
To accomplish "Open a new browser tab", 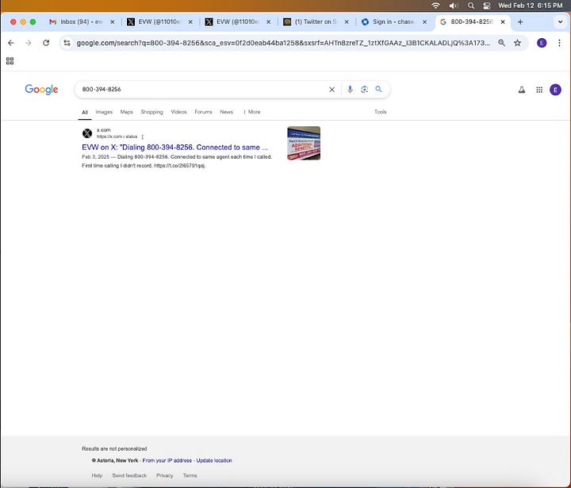I will (520, 22).
